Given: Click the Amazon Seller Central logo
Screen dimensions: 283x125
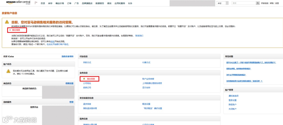Looking at the screenshot, I should point(18,3).
